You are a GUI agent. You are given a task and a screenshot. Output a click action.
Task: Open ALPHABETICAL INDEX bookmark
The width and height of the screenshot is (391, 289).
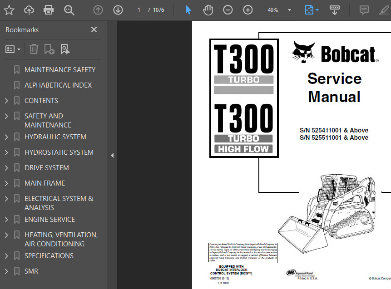click(x=58, y=85)
